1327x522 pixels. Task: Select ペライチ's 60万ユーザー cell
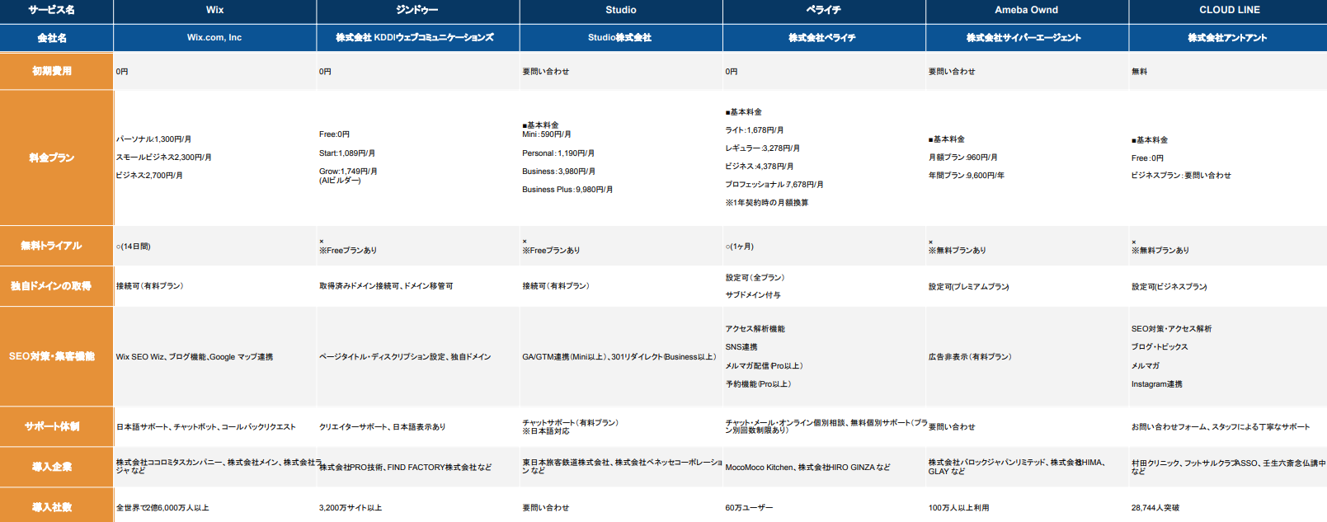749,508
